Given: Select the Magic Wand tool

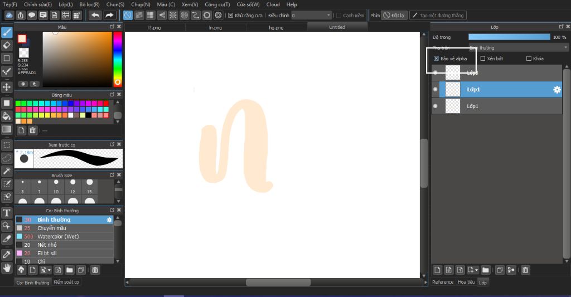Looking at the screenshot, I should [x=7, y=171].
